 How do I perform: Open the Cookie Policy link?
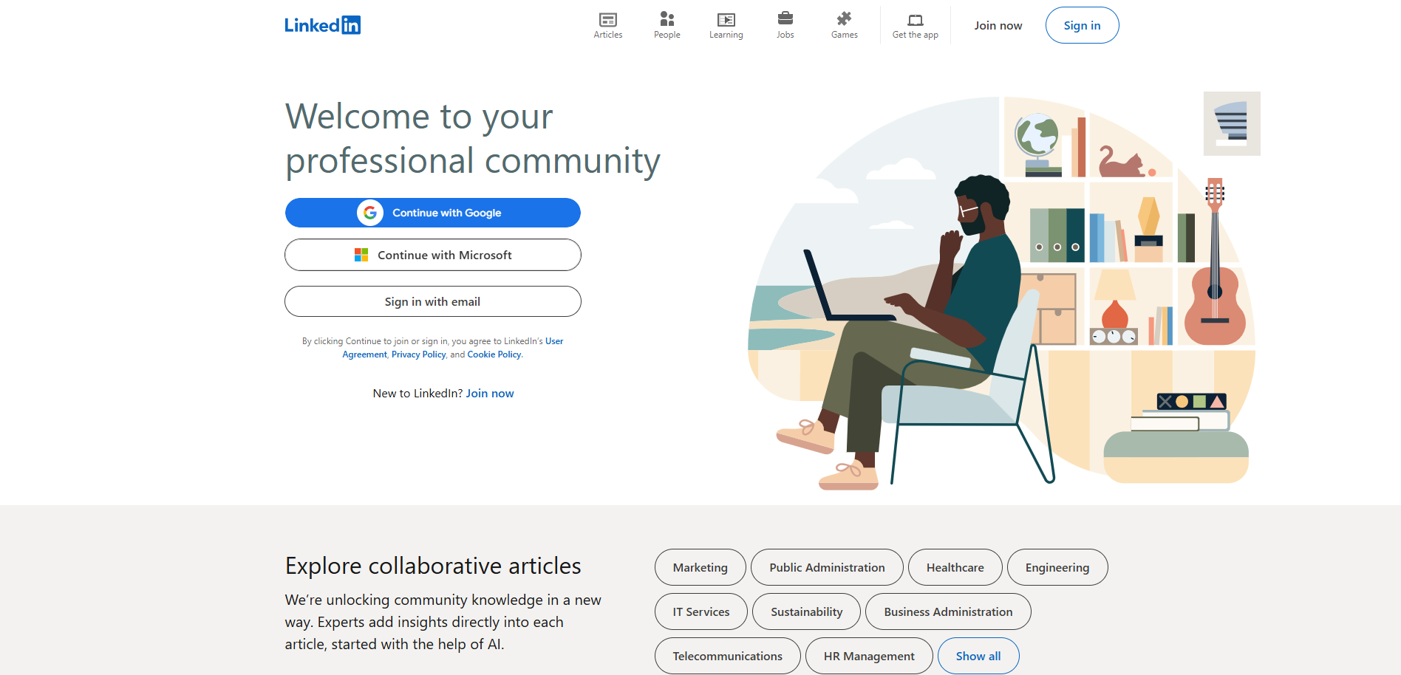pos(494,354)
